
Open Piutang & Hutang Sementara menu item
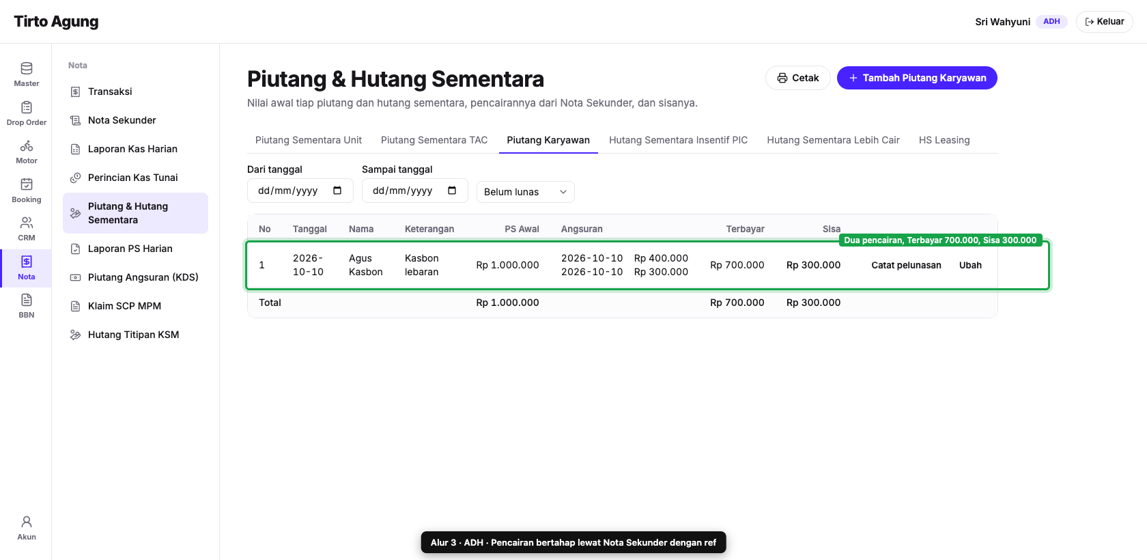click(x=135, y=213)
